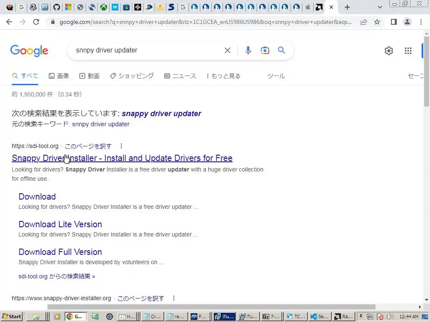Click into the search query field
The image size is (430, 322).
pyautogui.click(x=148, y=50)
